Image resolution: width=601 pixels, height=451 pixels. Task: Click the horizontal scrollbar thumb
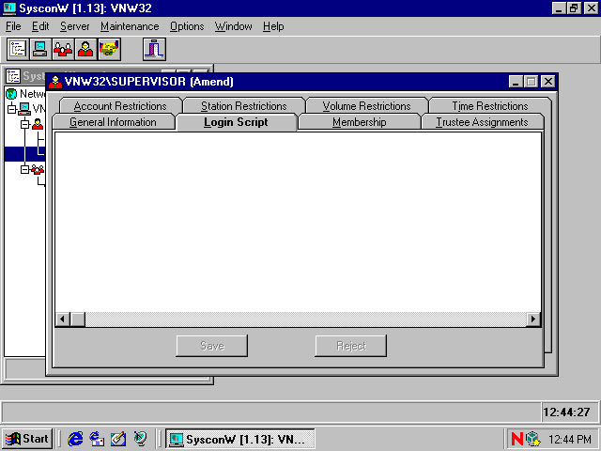(78, 319)
